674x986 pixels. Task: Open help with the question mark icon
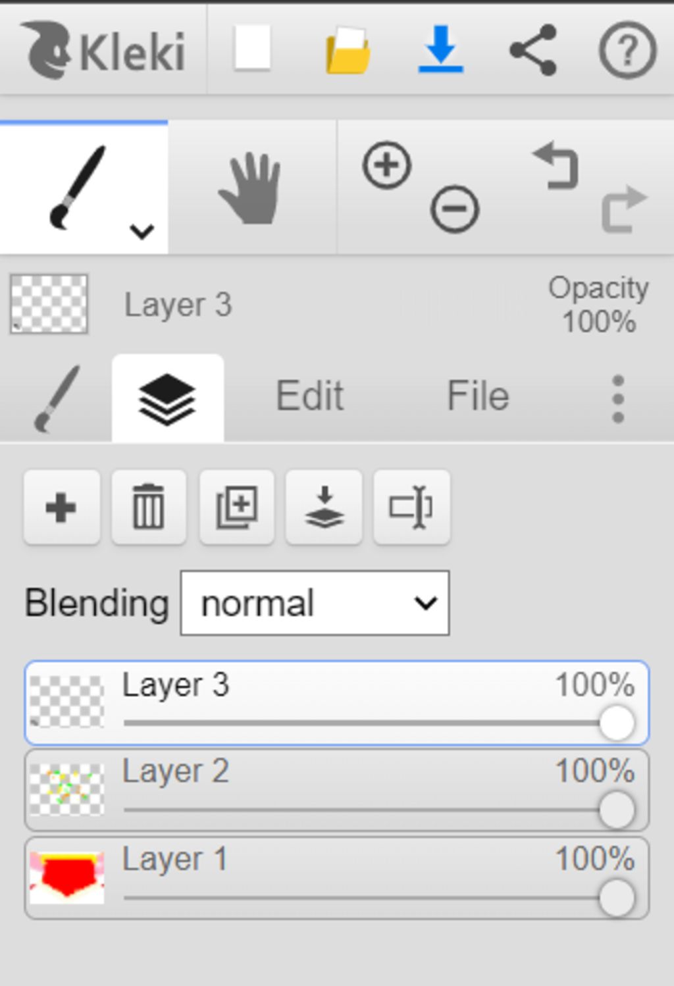click(627, 50)
